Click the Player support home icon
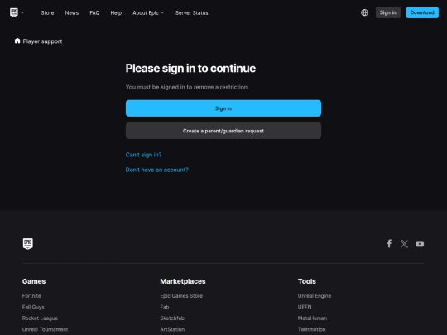Viewport: 447px width, 335px height. pyautogui.click(x=17, y=41)
